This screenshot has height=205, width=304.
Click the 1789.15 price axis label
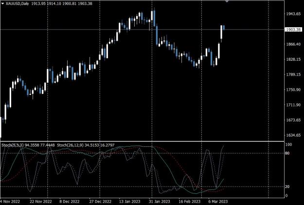293,74
